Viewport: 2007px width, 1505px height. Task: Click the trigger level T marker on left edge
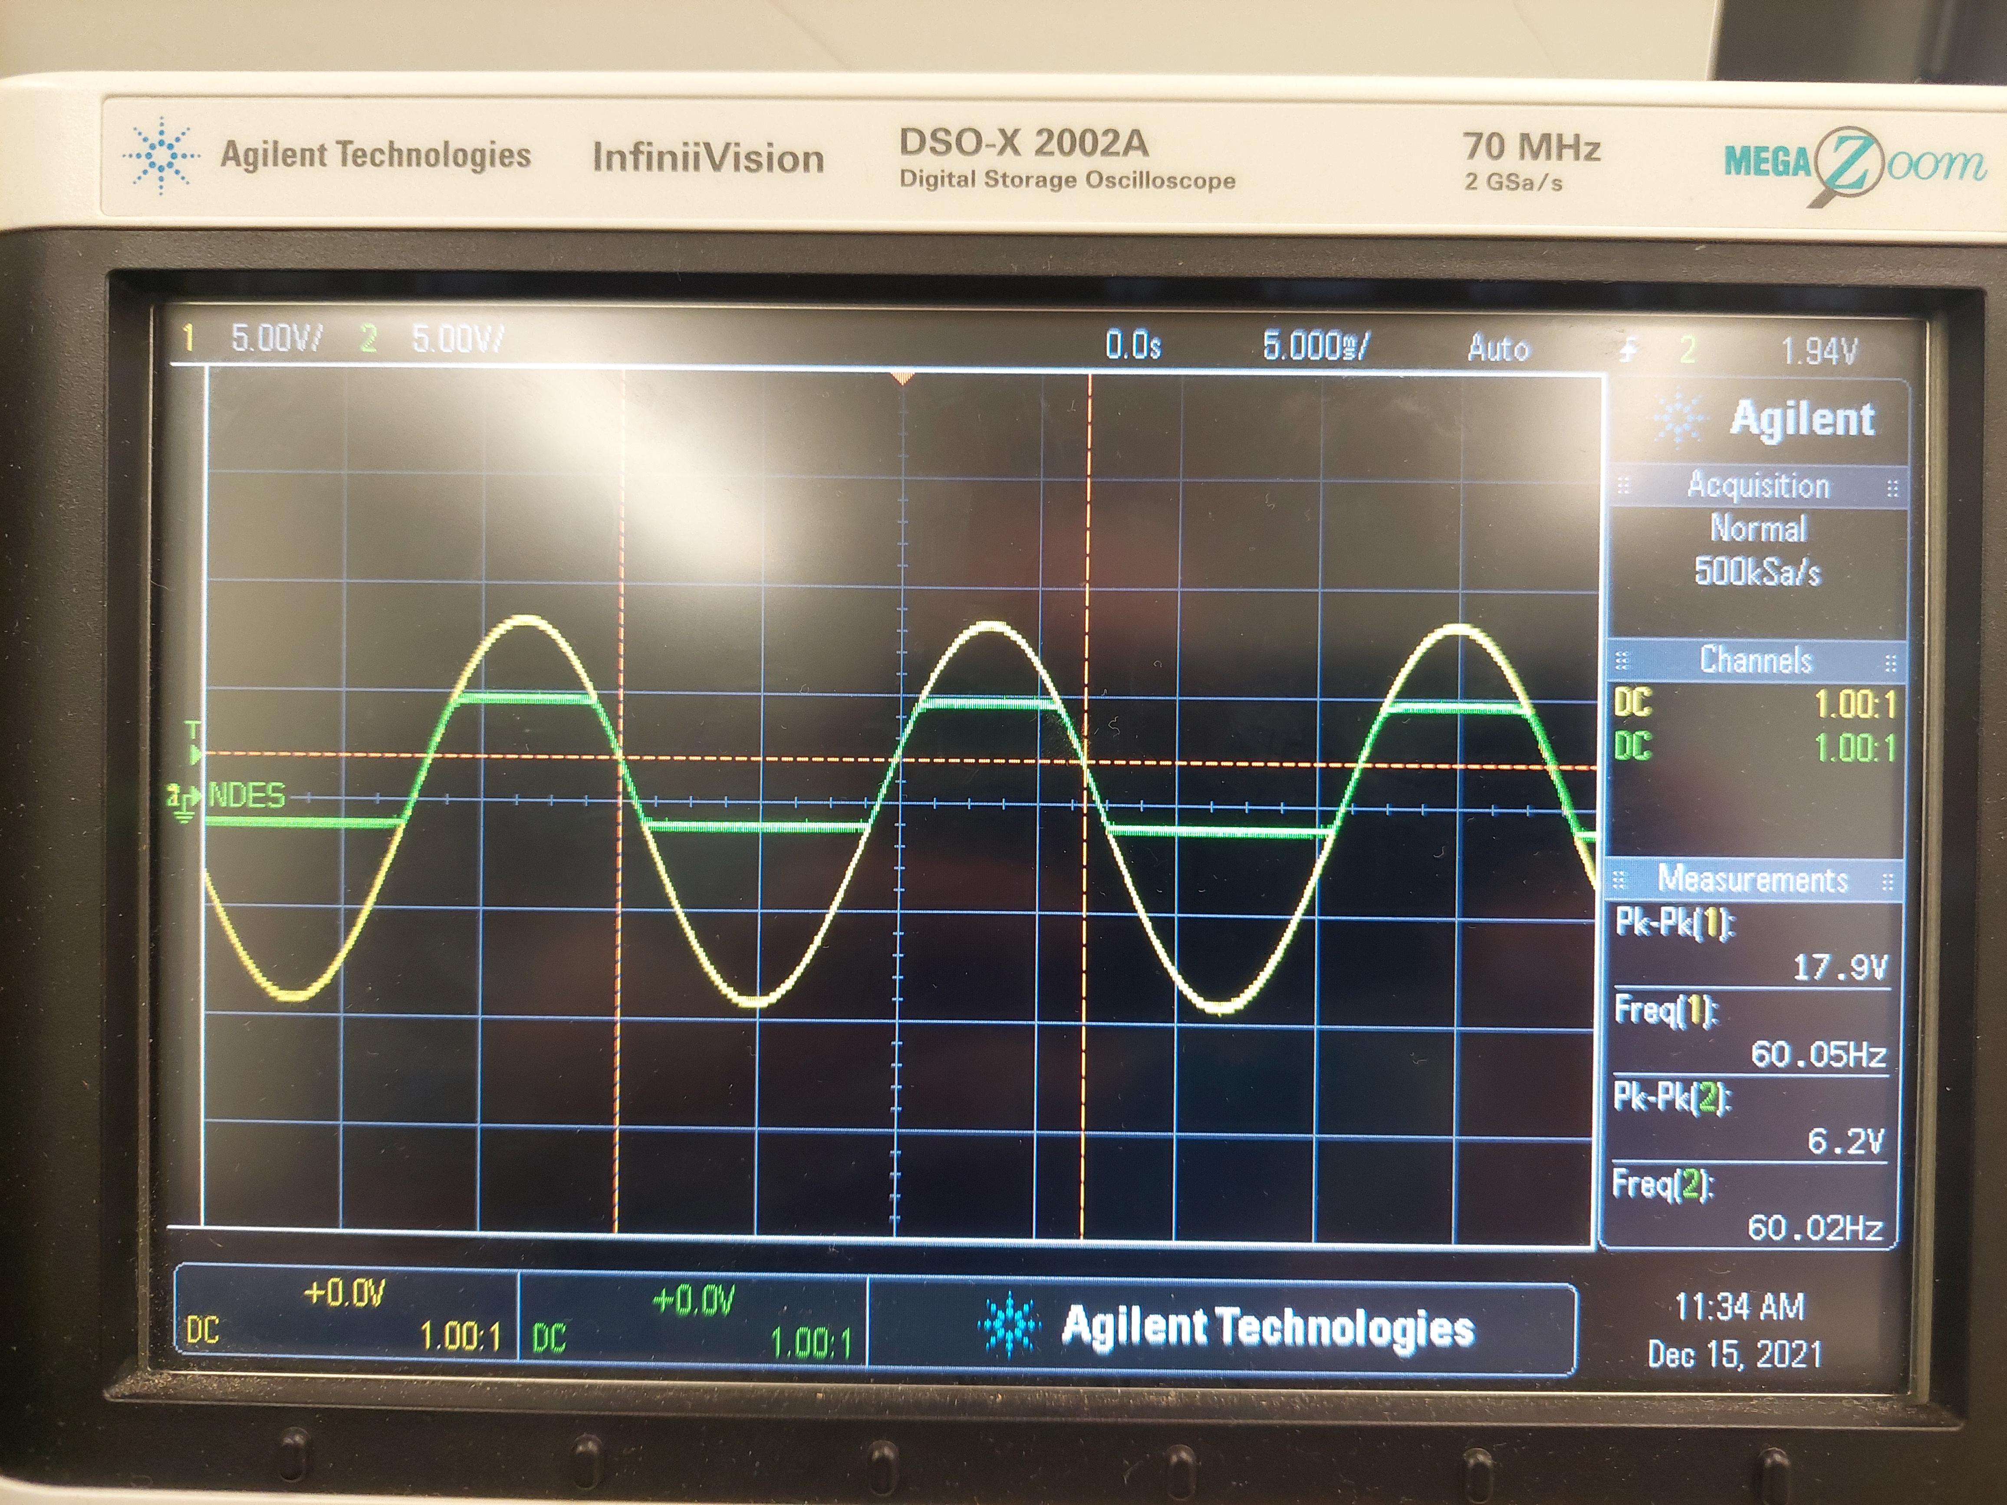(x=193, y=743)
